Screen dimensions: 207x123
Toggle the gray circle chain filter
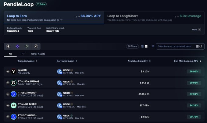click(x=27, y=46)
